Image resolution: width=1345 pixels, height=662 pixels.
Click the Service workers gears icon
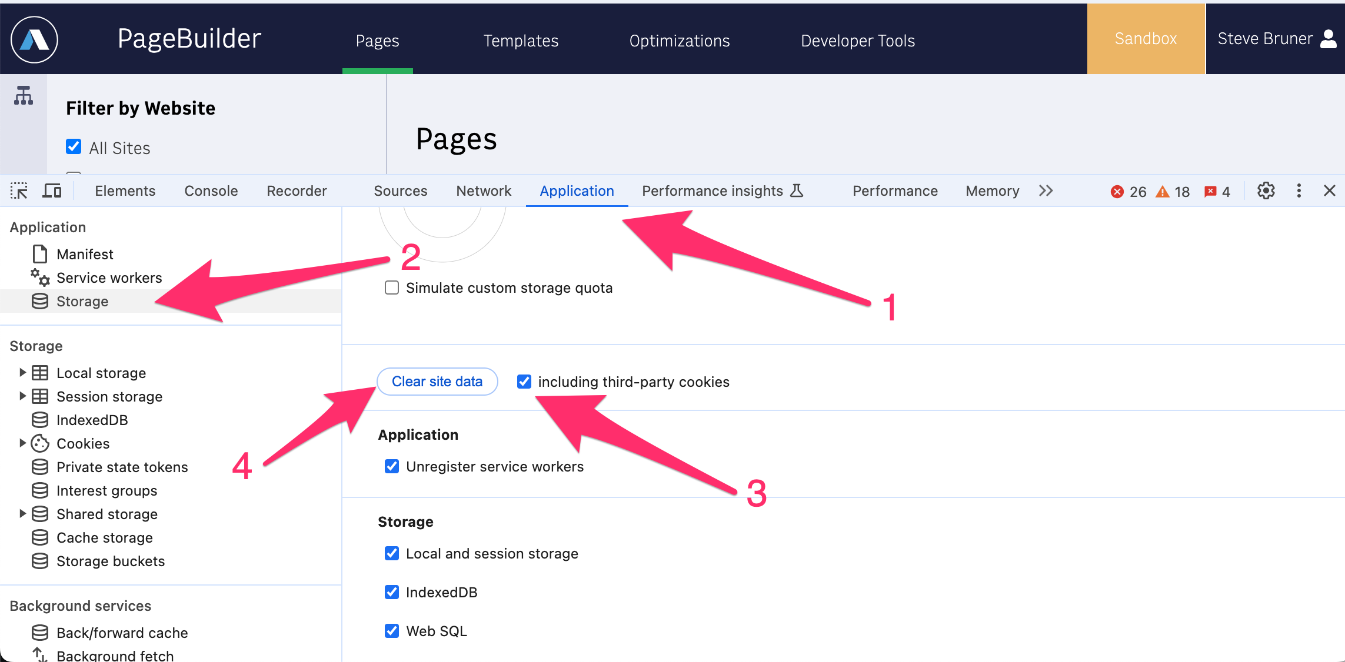point(40,277)
